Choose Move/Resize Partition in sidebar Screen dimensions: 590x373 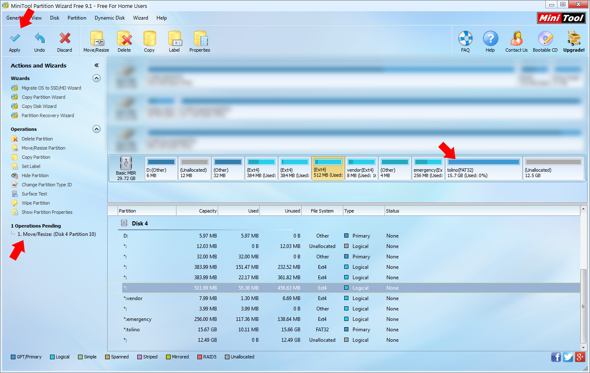point(43,148)
